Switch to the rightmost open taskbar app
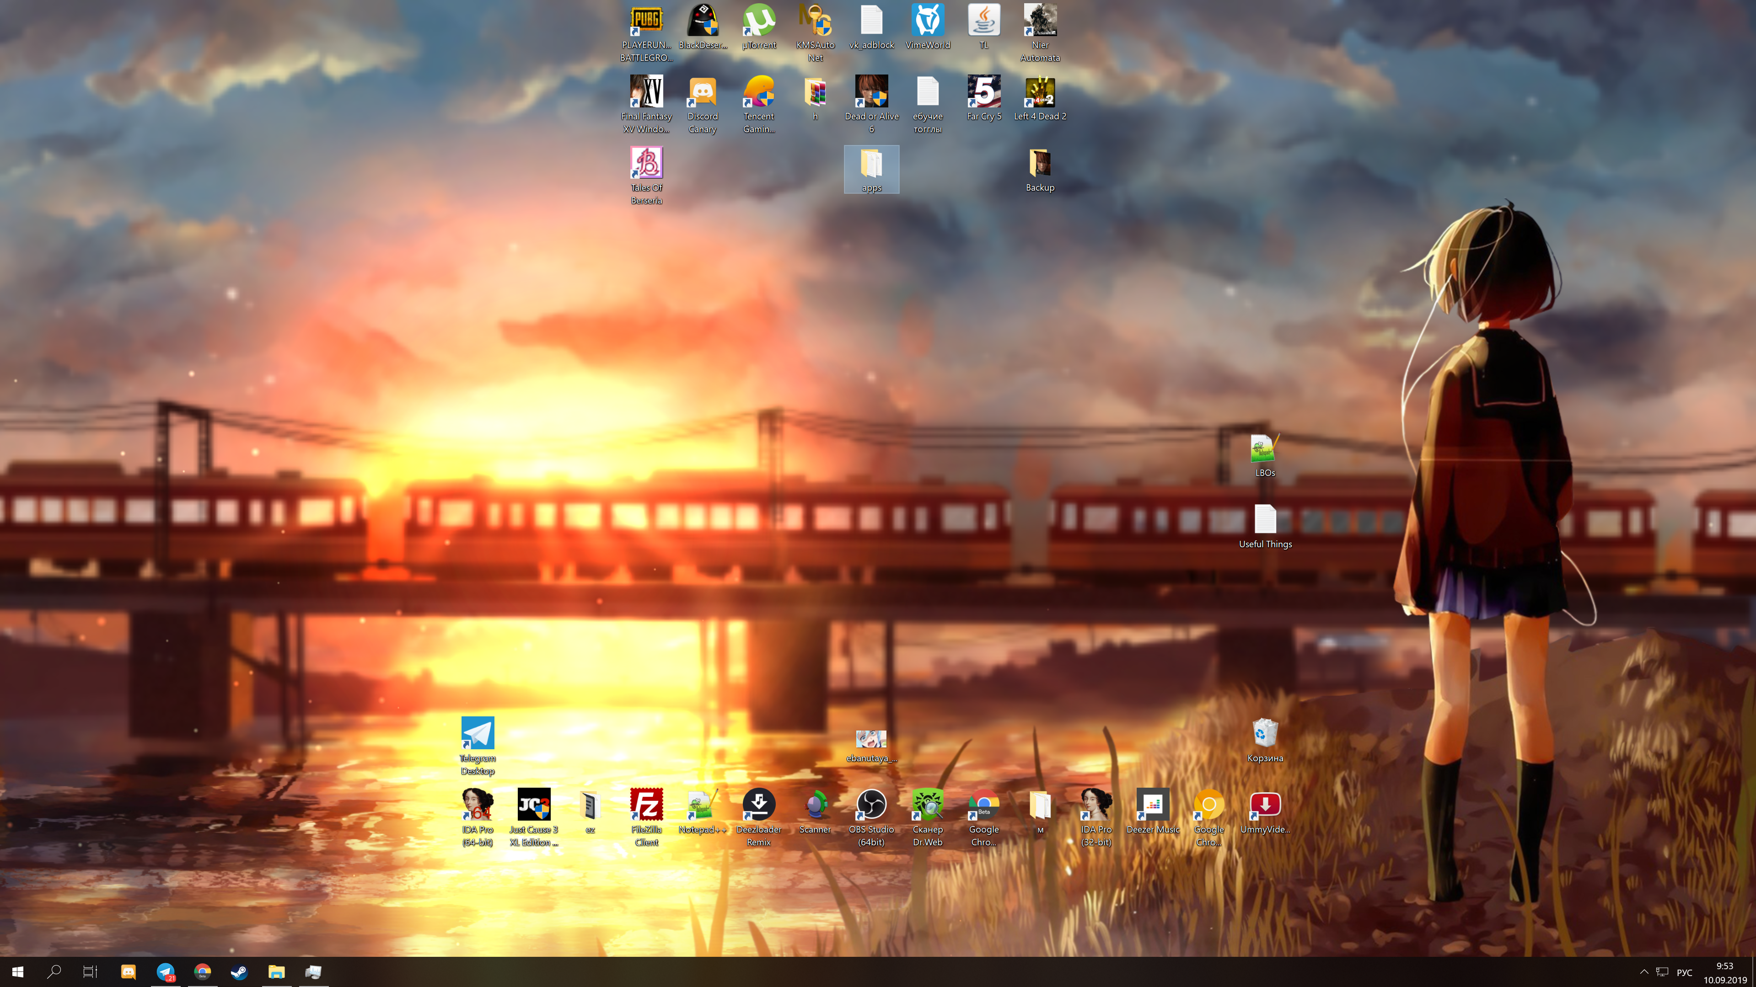The image size is (1756, 987). click(x=313, y=972)
